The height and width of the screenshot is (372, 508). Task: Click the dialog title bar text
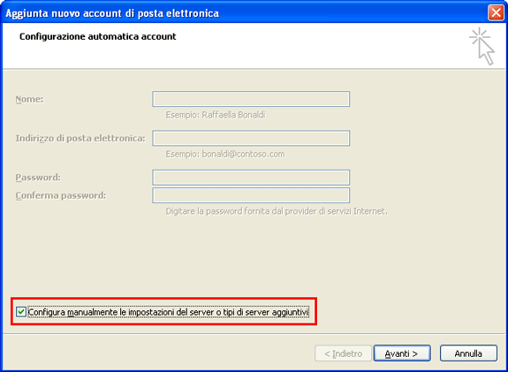point(112,13)
